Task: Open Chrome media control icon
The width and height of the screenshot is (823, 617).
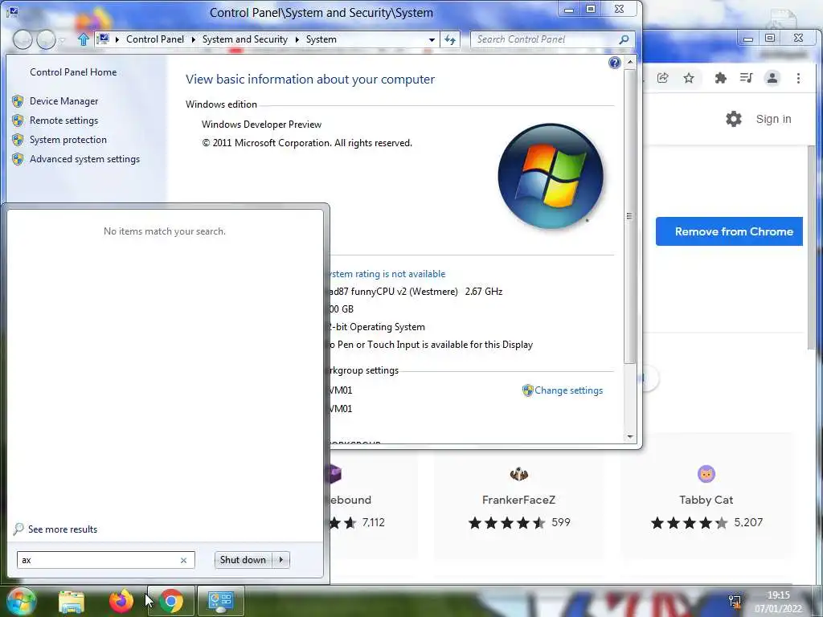Action: coord(746,78)
